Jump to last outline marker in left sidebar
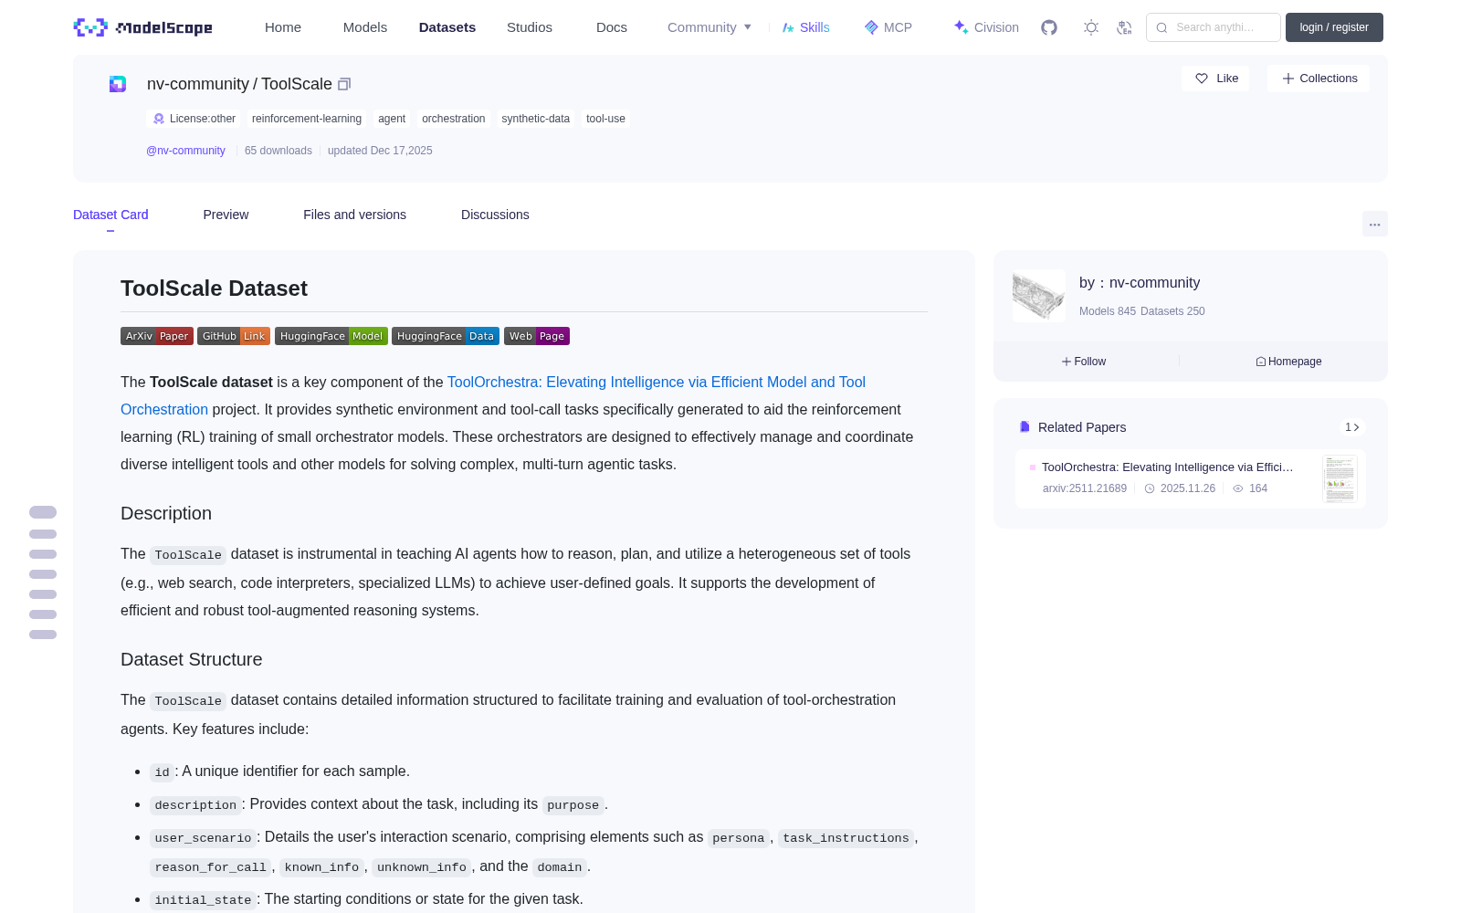Screen dimensions: 1461x913 pos(43,635)
